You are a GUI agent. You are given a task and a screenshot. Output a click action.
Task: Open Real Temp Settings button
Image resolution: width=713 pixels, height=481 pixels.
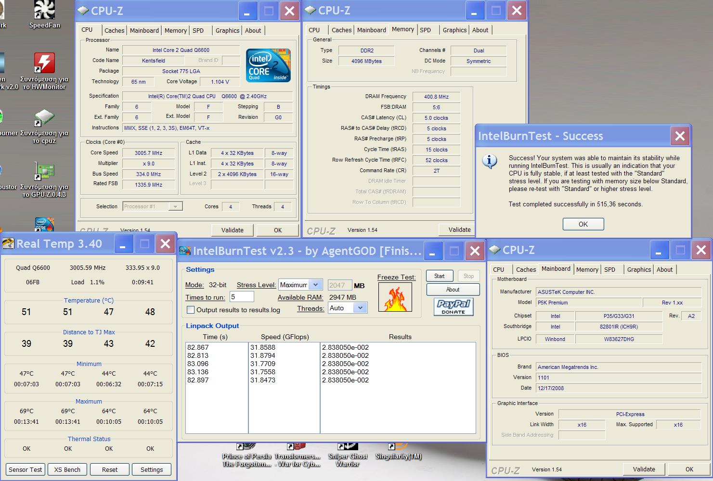click(x=152, y=469)
